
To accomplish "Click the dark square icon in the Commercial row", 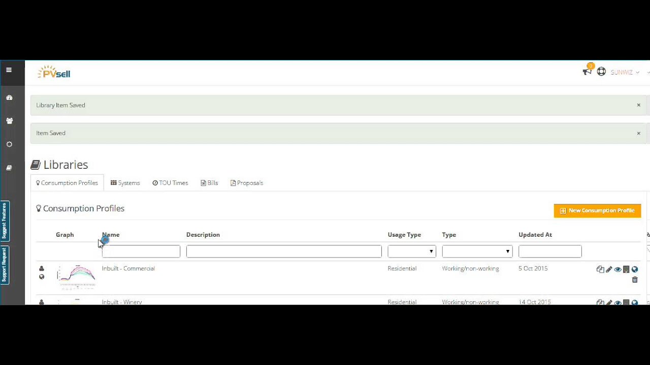I will pyautogui.click(x=626, y=270).
